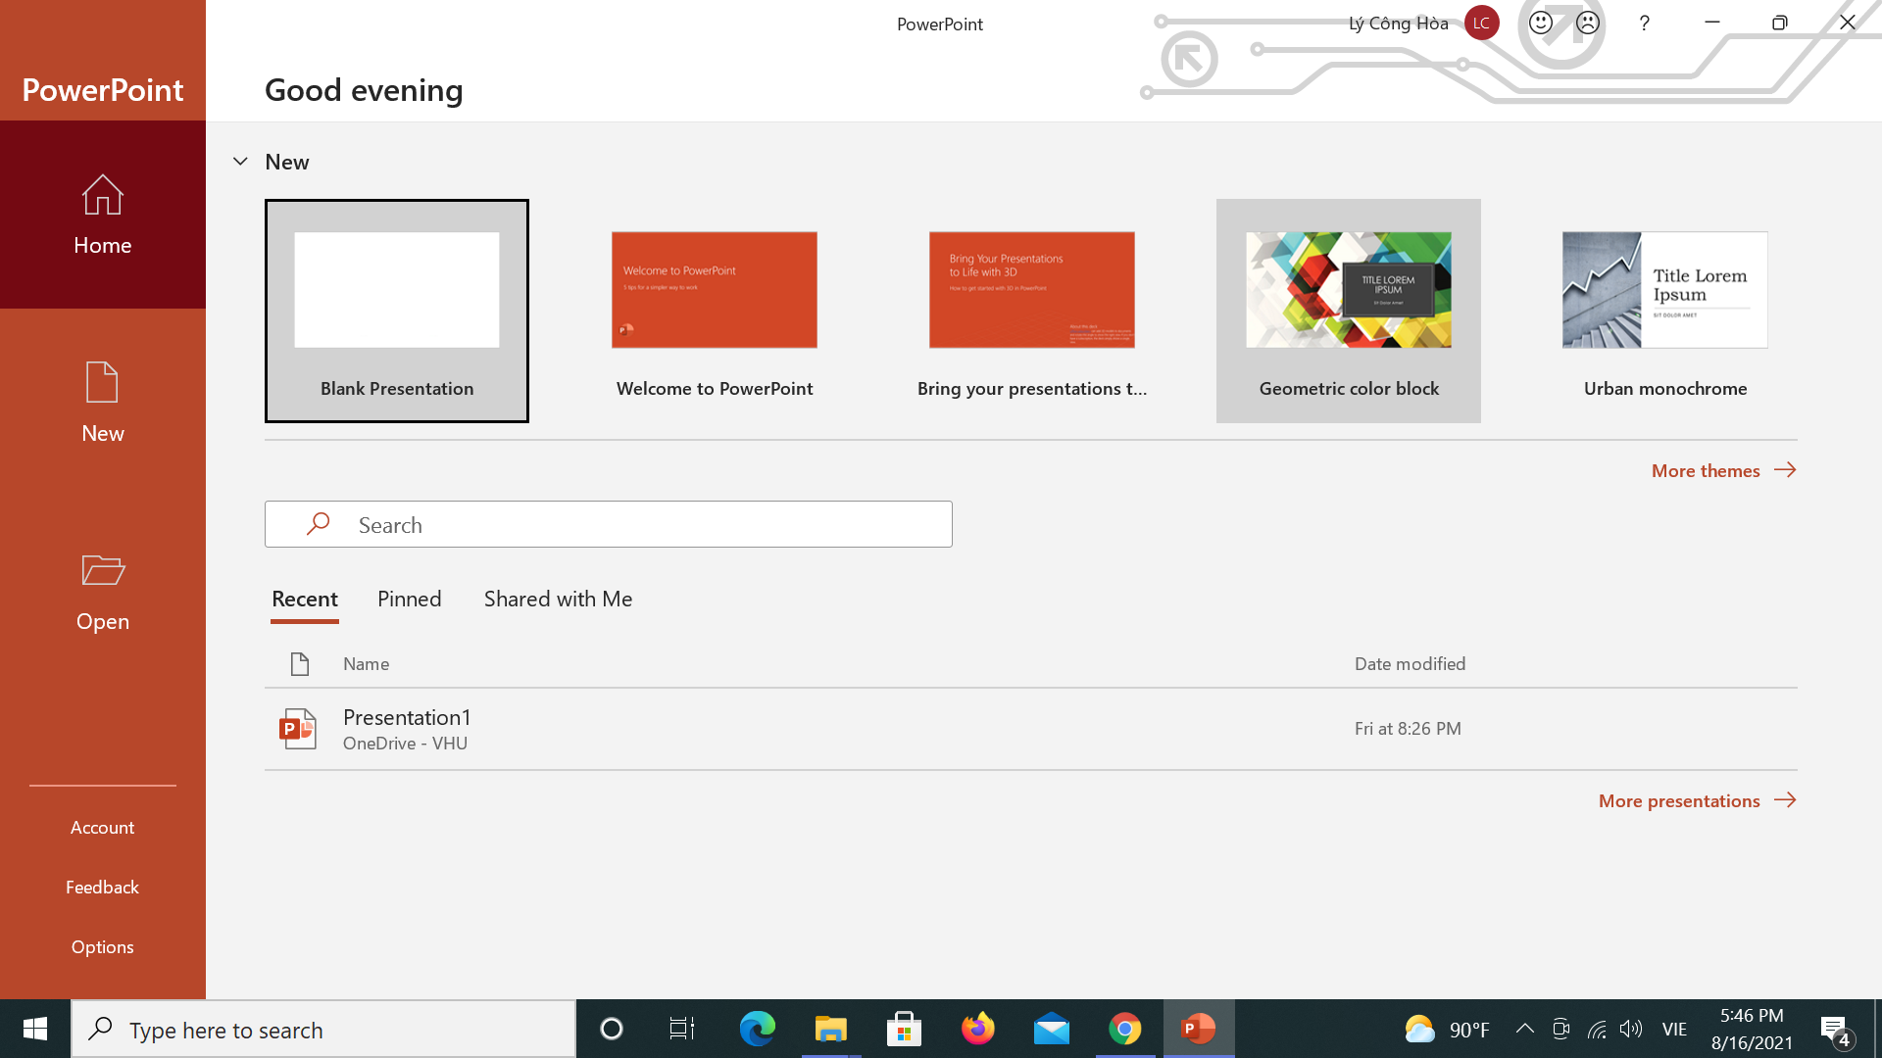This screenshot has height=1058, width=1882.
Task: Switch to the Pinned tab
Action: (409, 599)
